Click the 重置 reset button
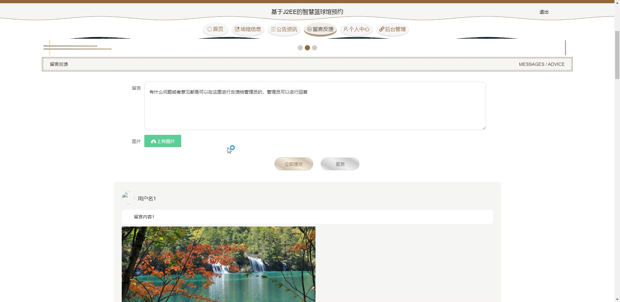Viewport: 620px width, 302px height. [340, 164]
